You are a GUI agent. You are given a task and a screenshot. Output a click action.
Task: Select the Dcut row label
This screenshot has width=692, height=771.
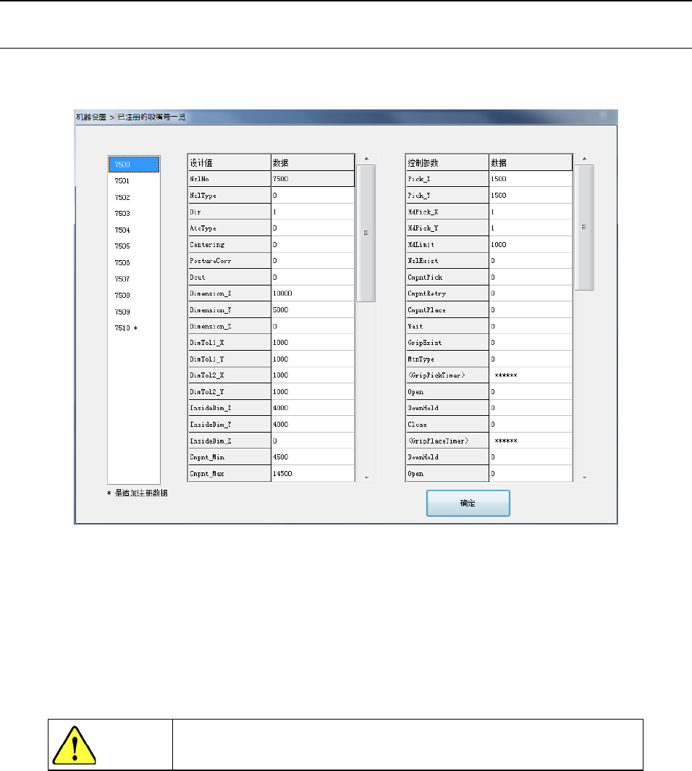point(229,278)
